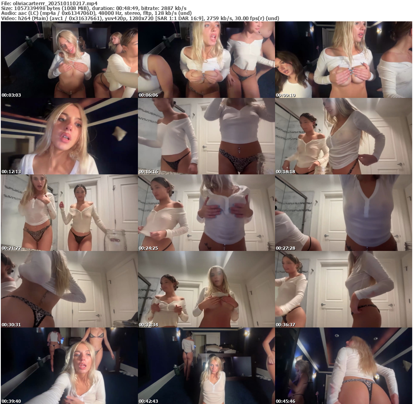Click the 'Video: h264 (Main)' header line
This screenshot has height=404, width=413.
tap(140, 18)
